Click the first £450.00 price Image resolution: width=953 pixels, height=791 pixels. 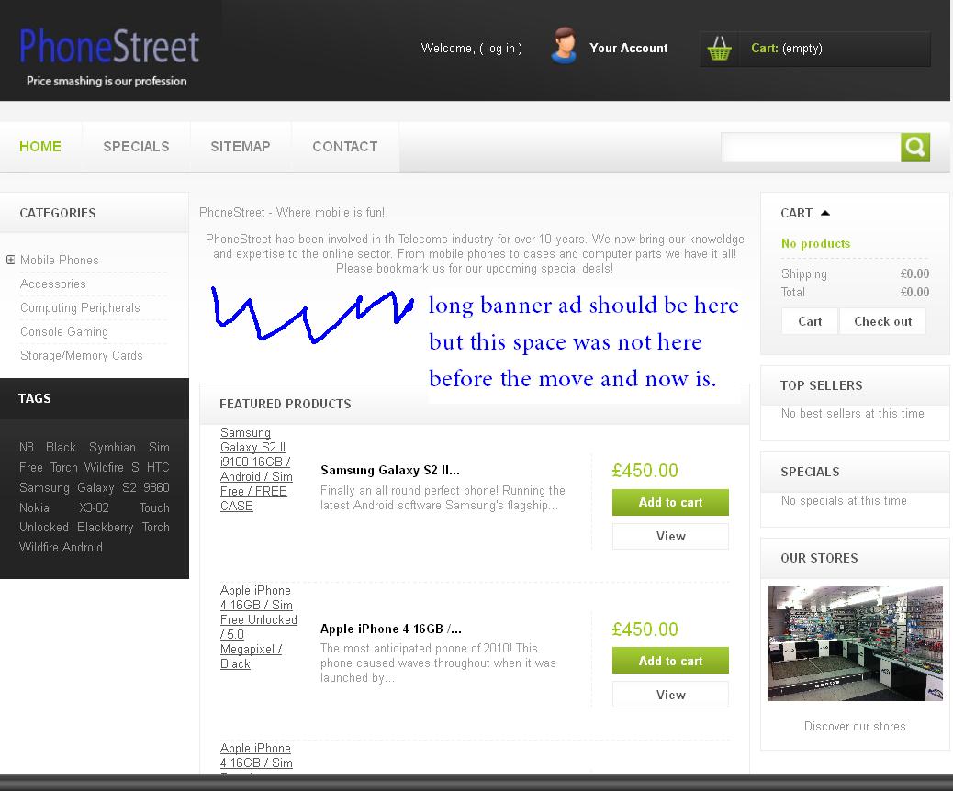coord(645,470)
